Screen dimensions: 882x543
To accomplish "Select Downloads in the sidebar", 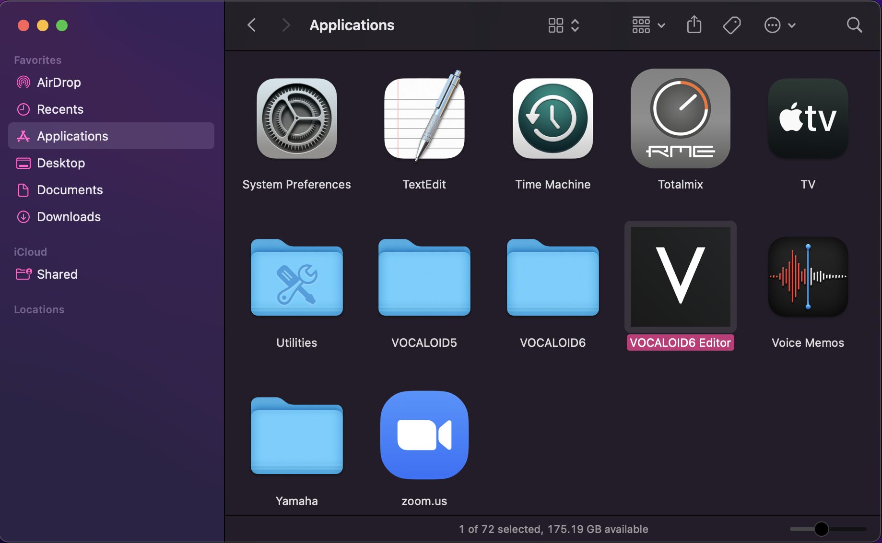I will [69, 216].
